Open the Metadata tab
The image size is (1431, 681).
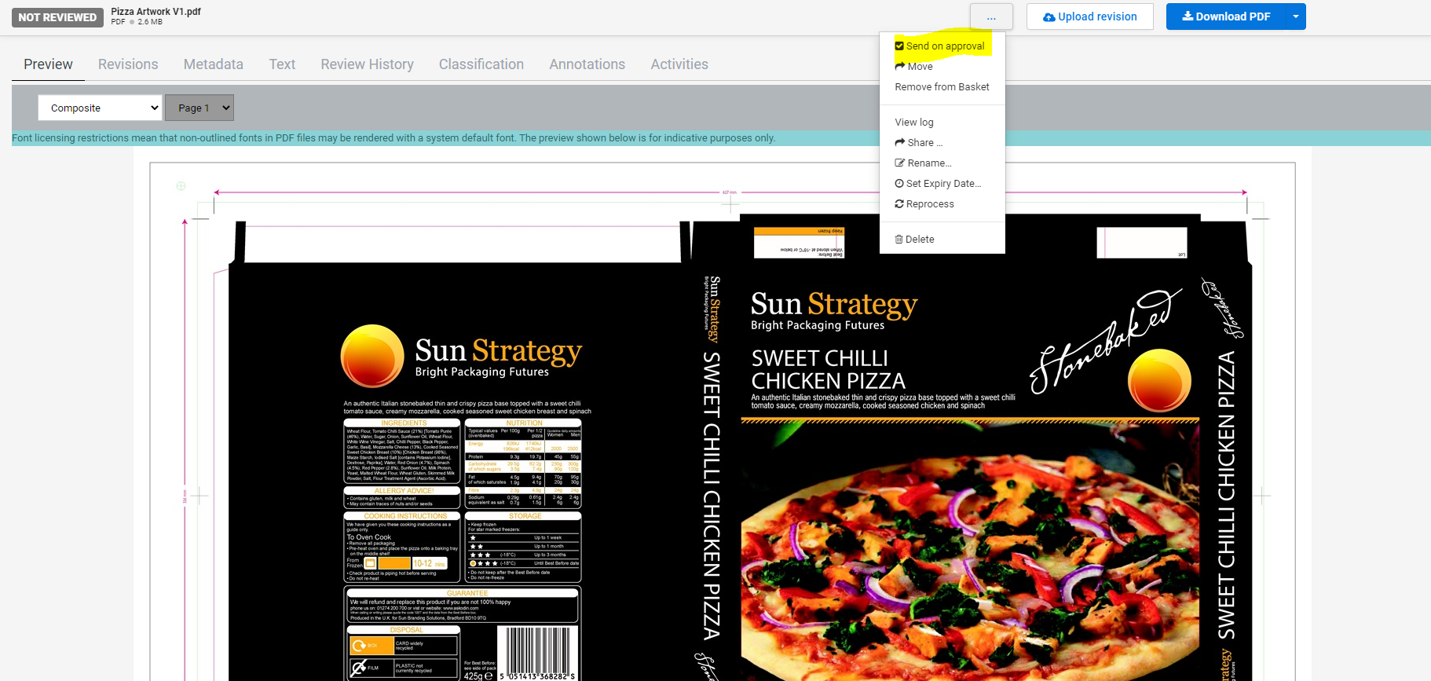click(214, 64)
